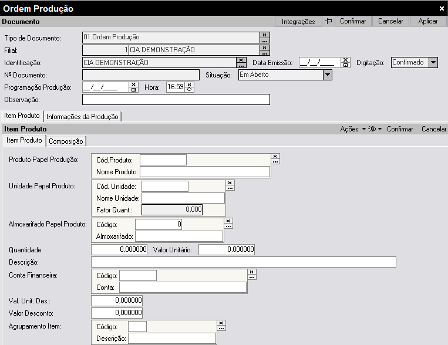Click the Data Emissão date input
This screenshot has width=448, height=345.
coord(320,63)
